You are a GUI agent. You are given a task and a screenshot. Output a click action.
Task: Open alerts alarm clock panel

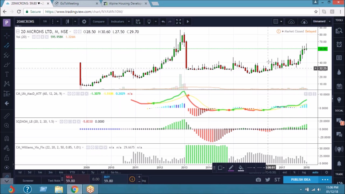[x=339, y=44]
